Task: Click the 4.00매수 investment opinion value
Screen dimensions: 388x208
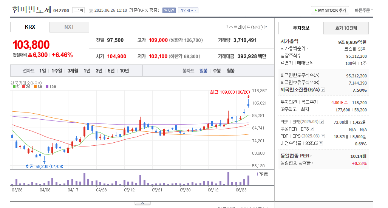Action: coord(340,103)
